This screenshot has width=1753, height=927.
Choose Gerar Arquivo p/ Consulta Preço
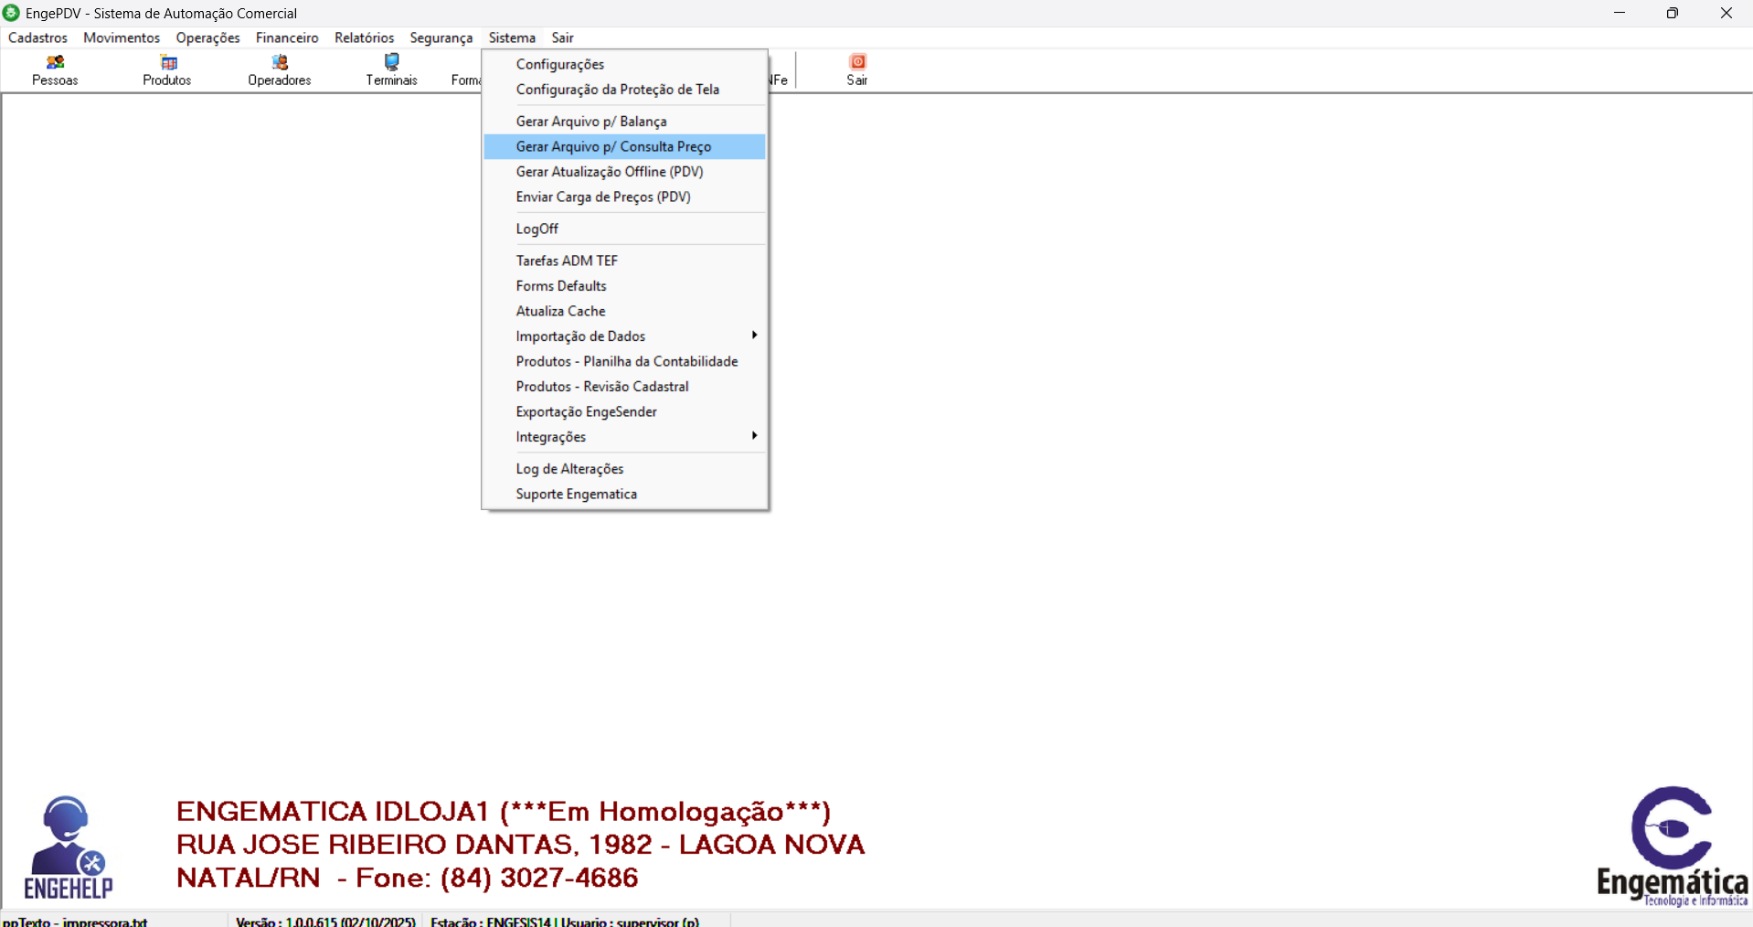point(613,146)
